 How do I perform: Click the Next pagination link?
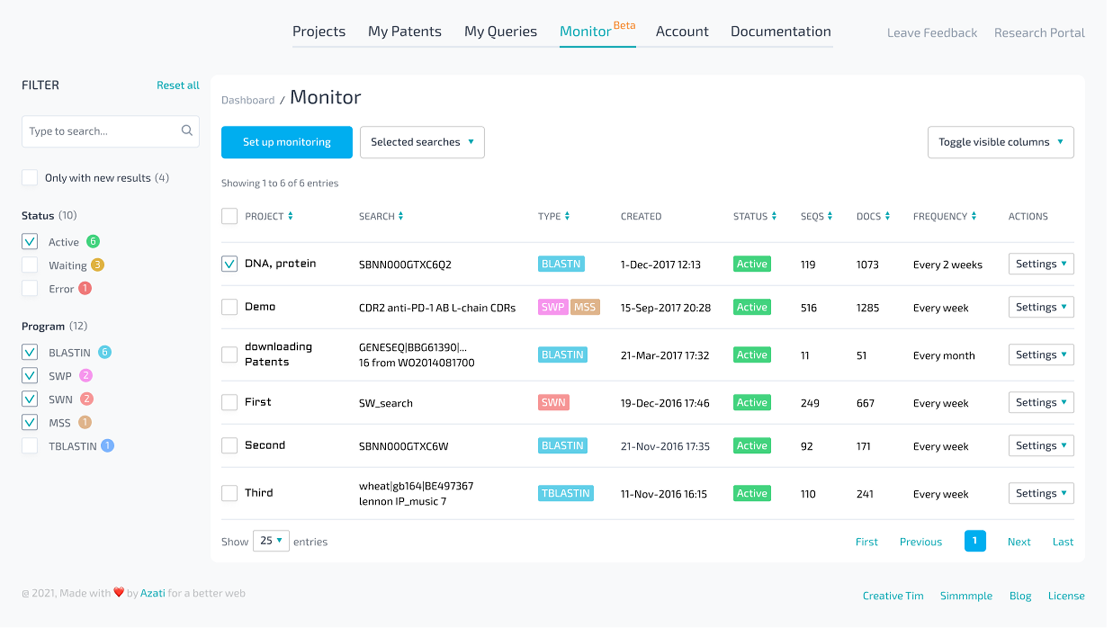[x=1019, y=541]
